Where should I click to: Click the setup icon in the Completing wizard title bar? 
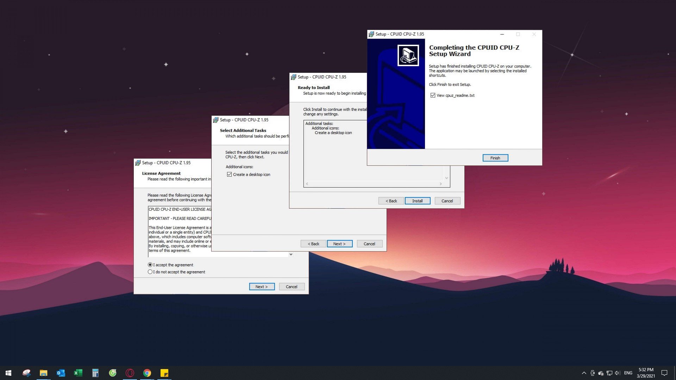coord(371,34)
